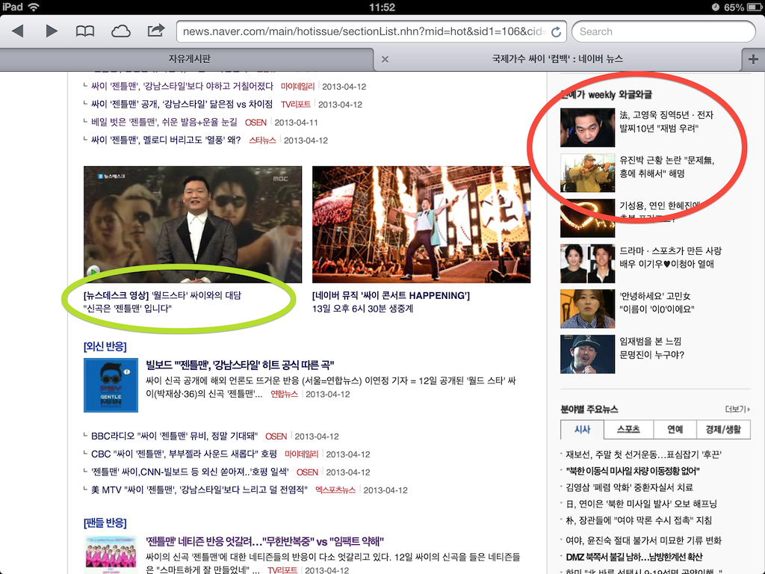Select the 연예 news tab
This screenshot has height=574, width=765.
[675, 430]
